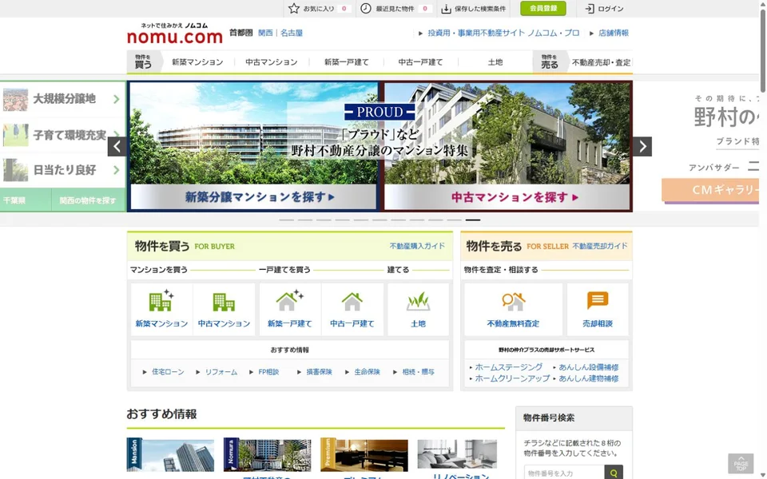Open favorites via the star icon
The image size is (767, 479).
[x=293, y=8]
